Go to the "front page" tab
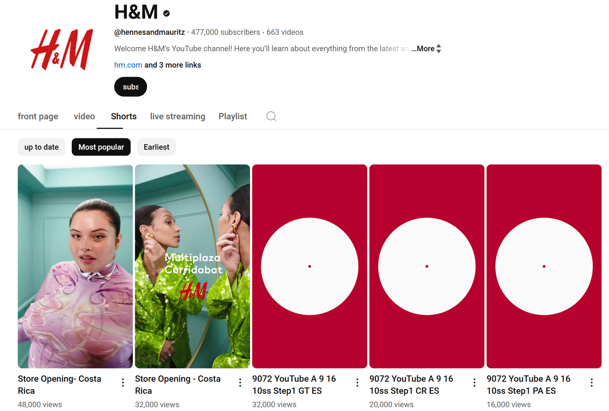This screenshot has width=609, height=411. (38, 116)
